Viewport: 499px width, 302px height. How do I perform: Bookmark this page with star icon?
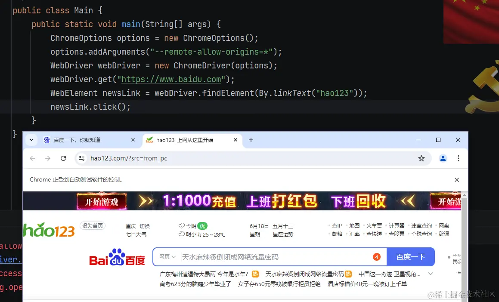tap(422, 158)
